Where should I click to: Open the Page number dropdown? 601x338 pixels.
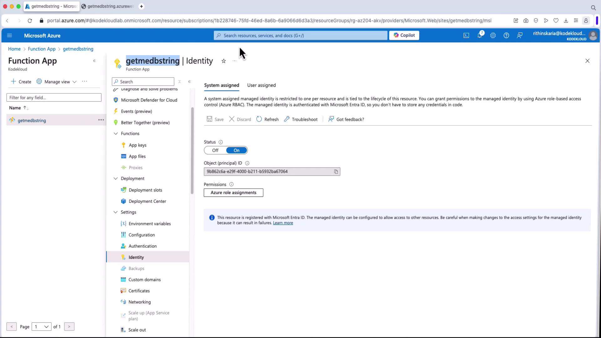click(41, 327)
